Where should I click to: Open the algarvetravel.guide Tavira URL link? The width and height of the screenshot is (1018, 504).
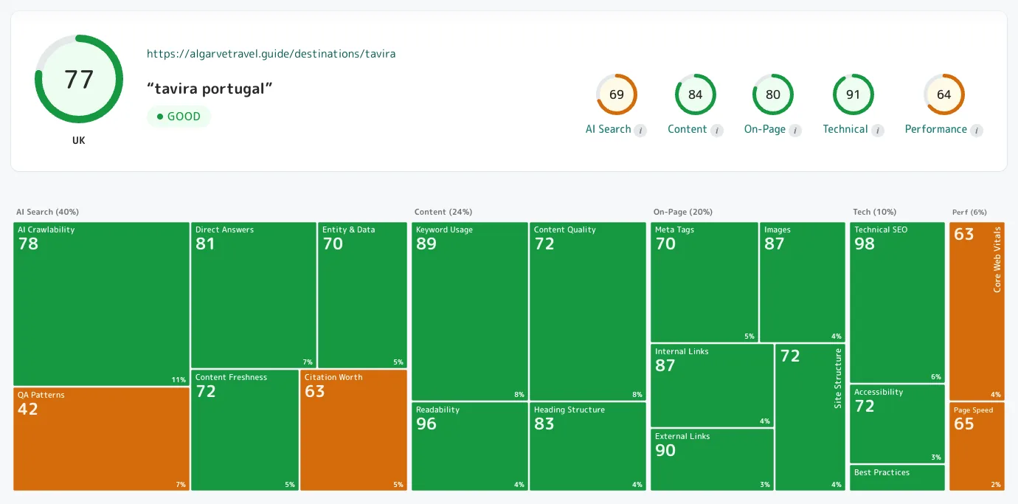coord(271,54)
